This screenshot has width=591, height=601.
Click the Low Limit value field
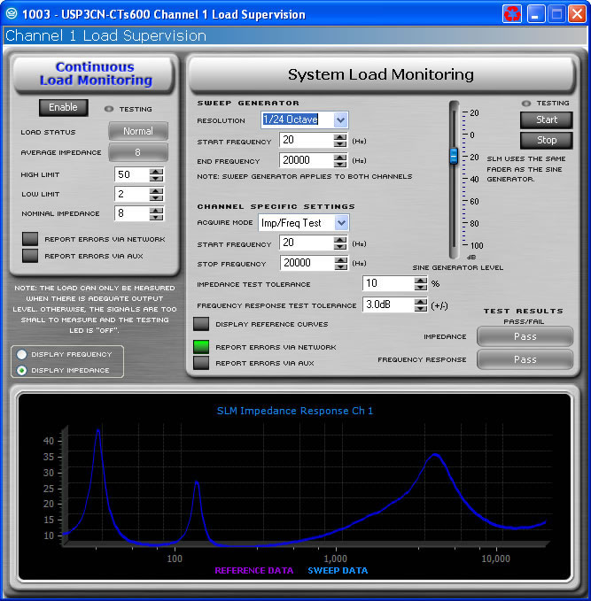pos(132,194)
